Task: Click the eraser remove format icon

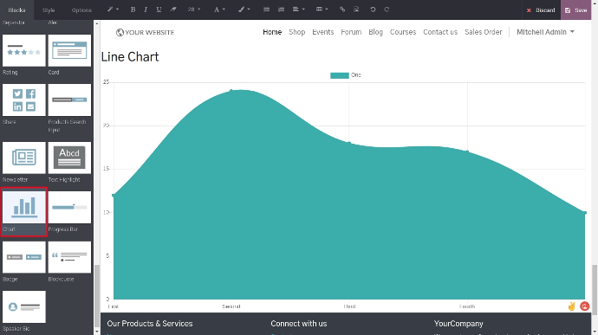Action: 173,10
